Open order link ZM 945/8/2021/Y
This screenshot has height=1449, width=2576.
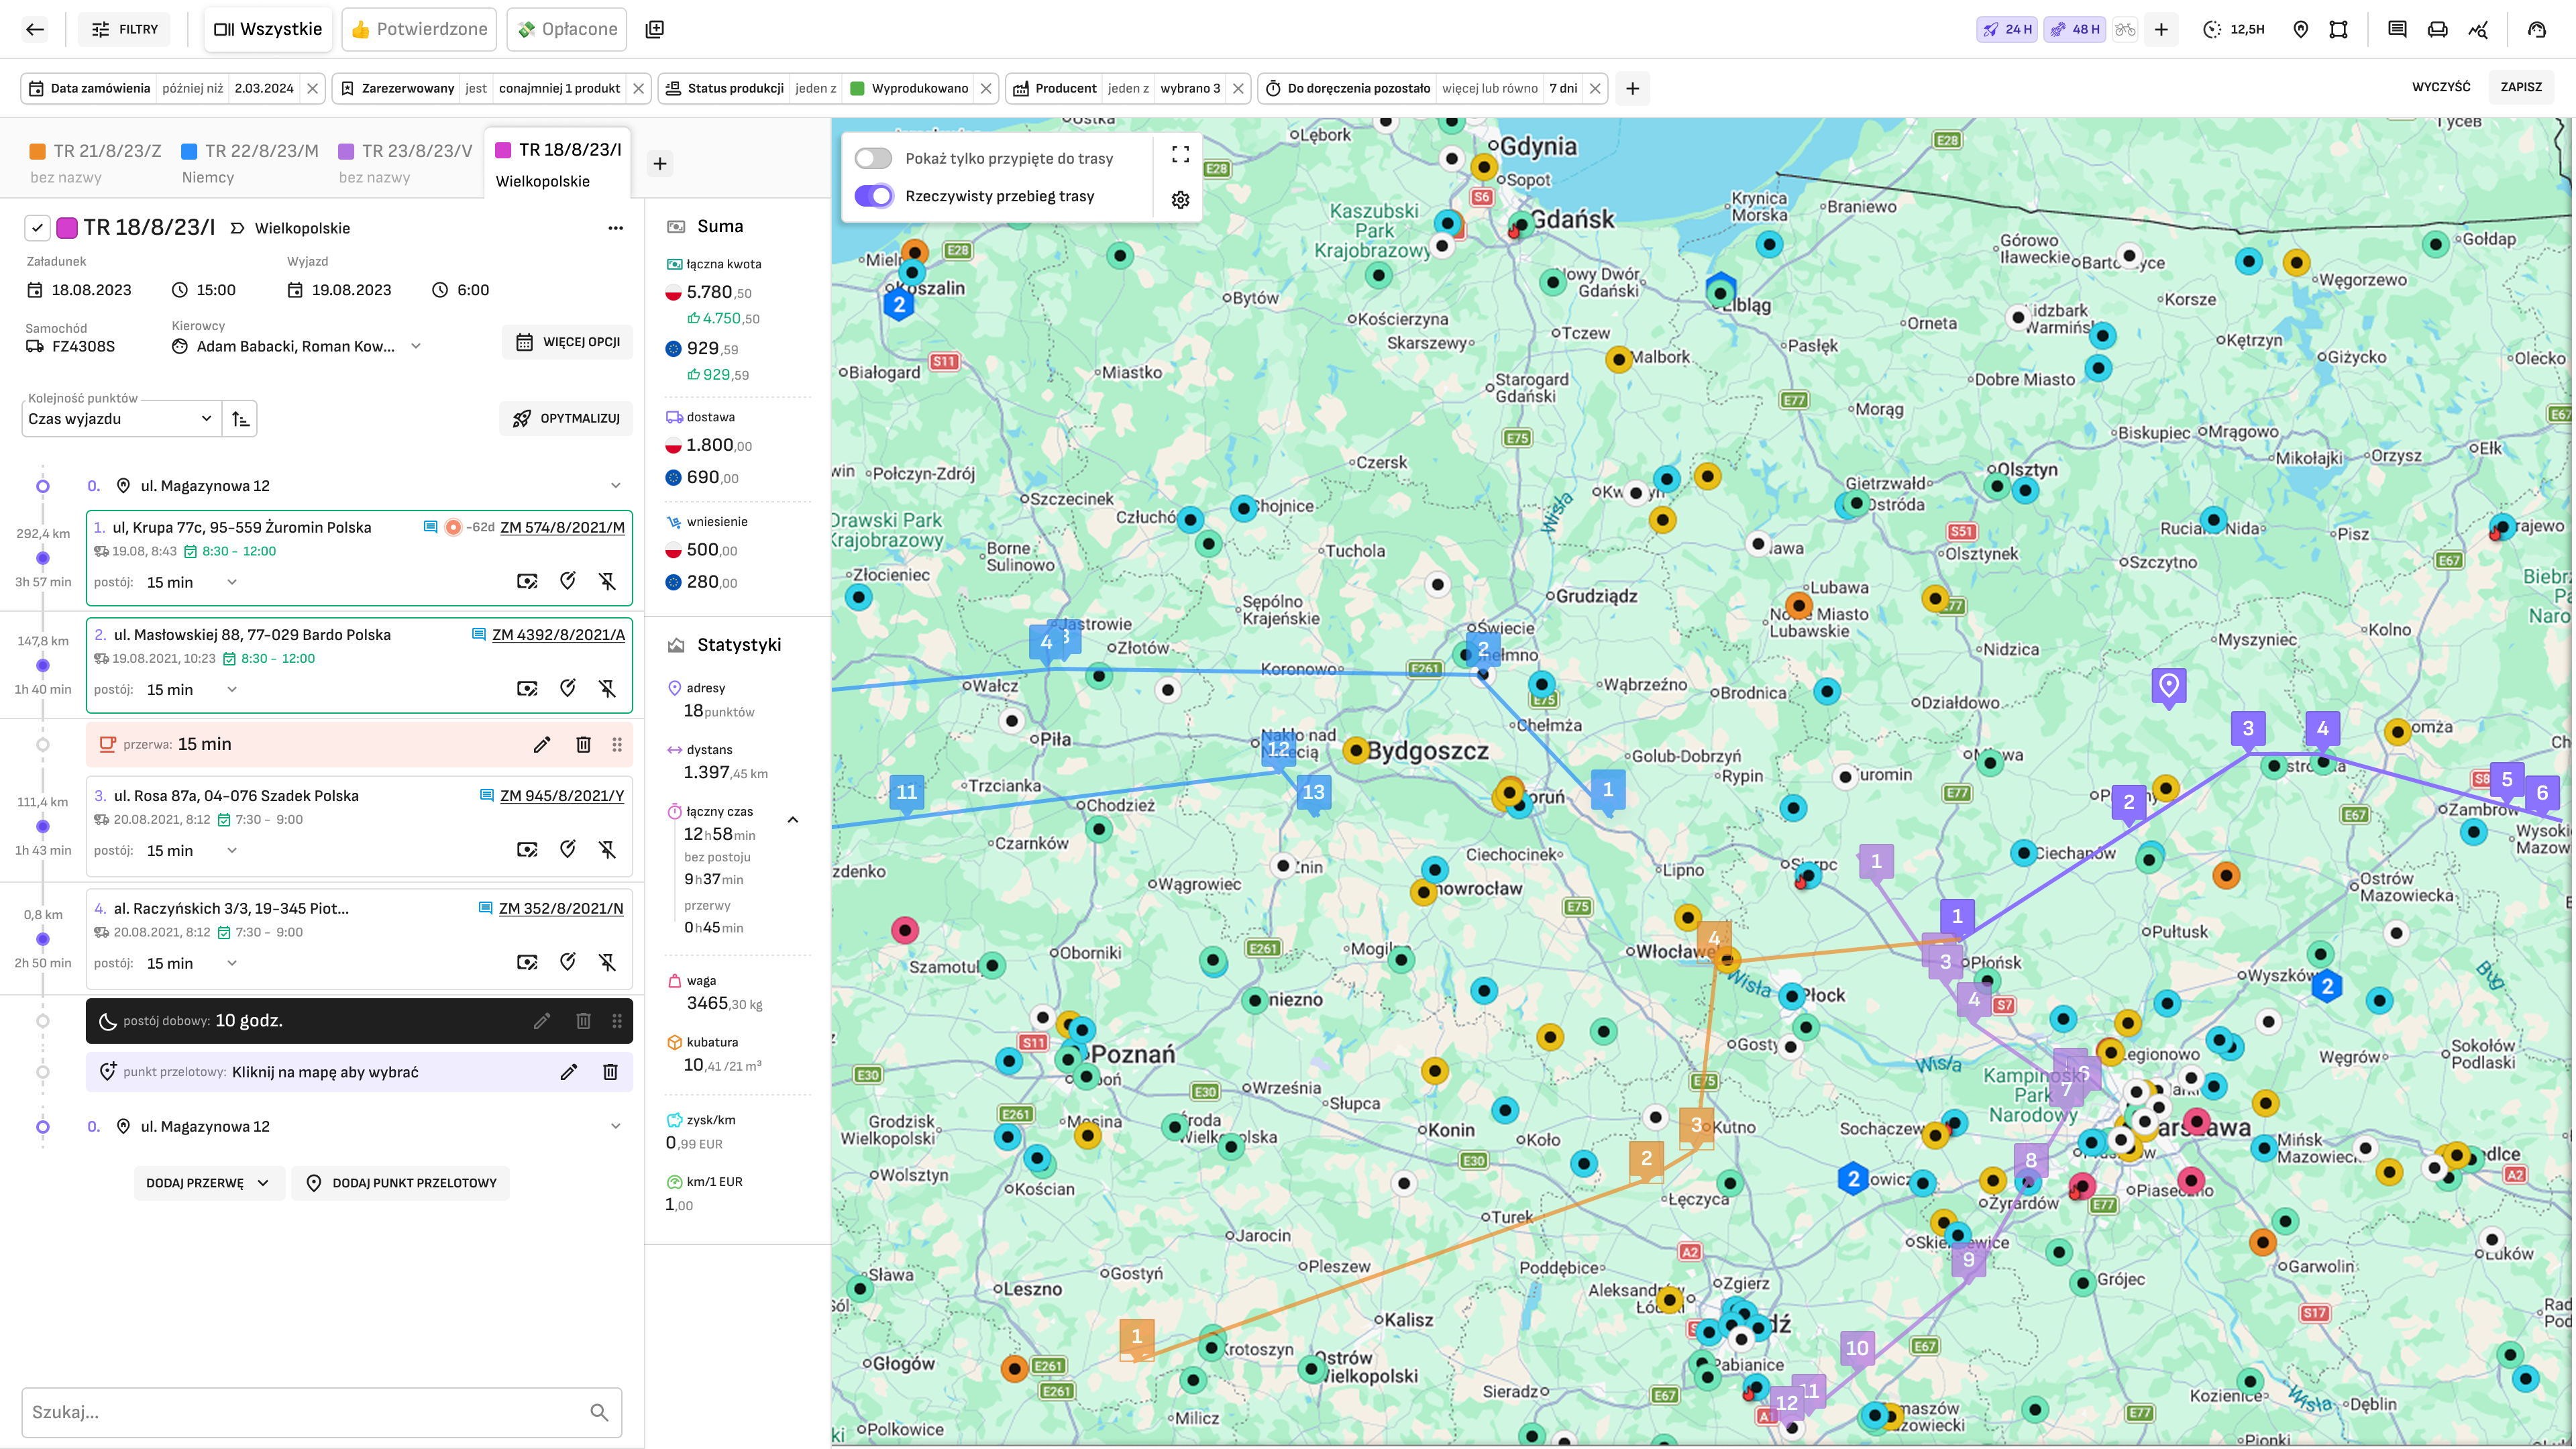tap(562, 796)
